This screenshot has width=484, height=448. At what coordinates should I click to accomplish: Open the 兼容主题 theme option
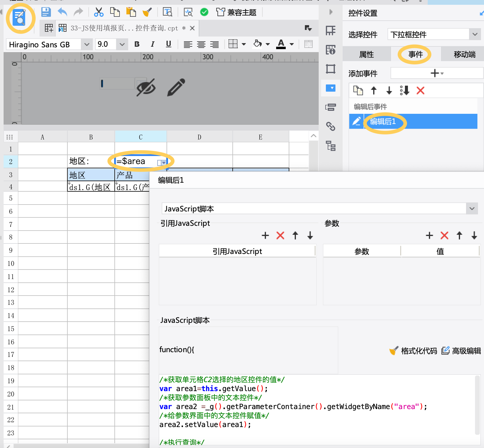click(x=236, y=12)
